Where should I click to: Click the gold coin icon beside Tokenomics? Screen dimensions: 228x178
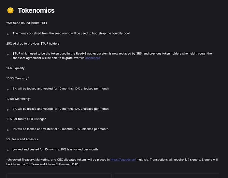pos(10,10)
